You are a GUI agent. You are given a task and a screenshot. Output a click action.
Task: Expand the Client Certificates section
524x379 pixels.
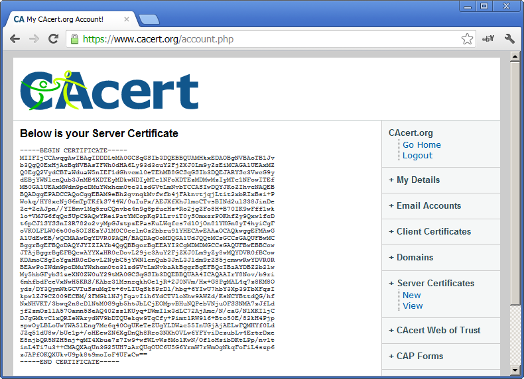[x=430, y=232]
